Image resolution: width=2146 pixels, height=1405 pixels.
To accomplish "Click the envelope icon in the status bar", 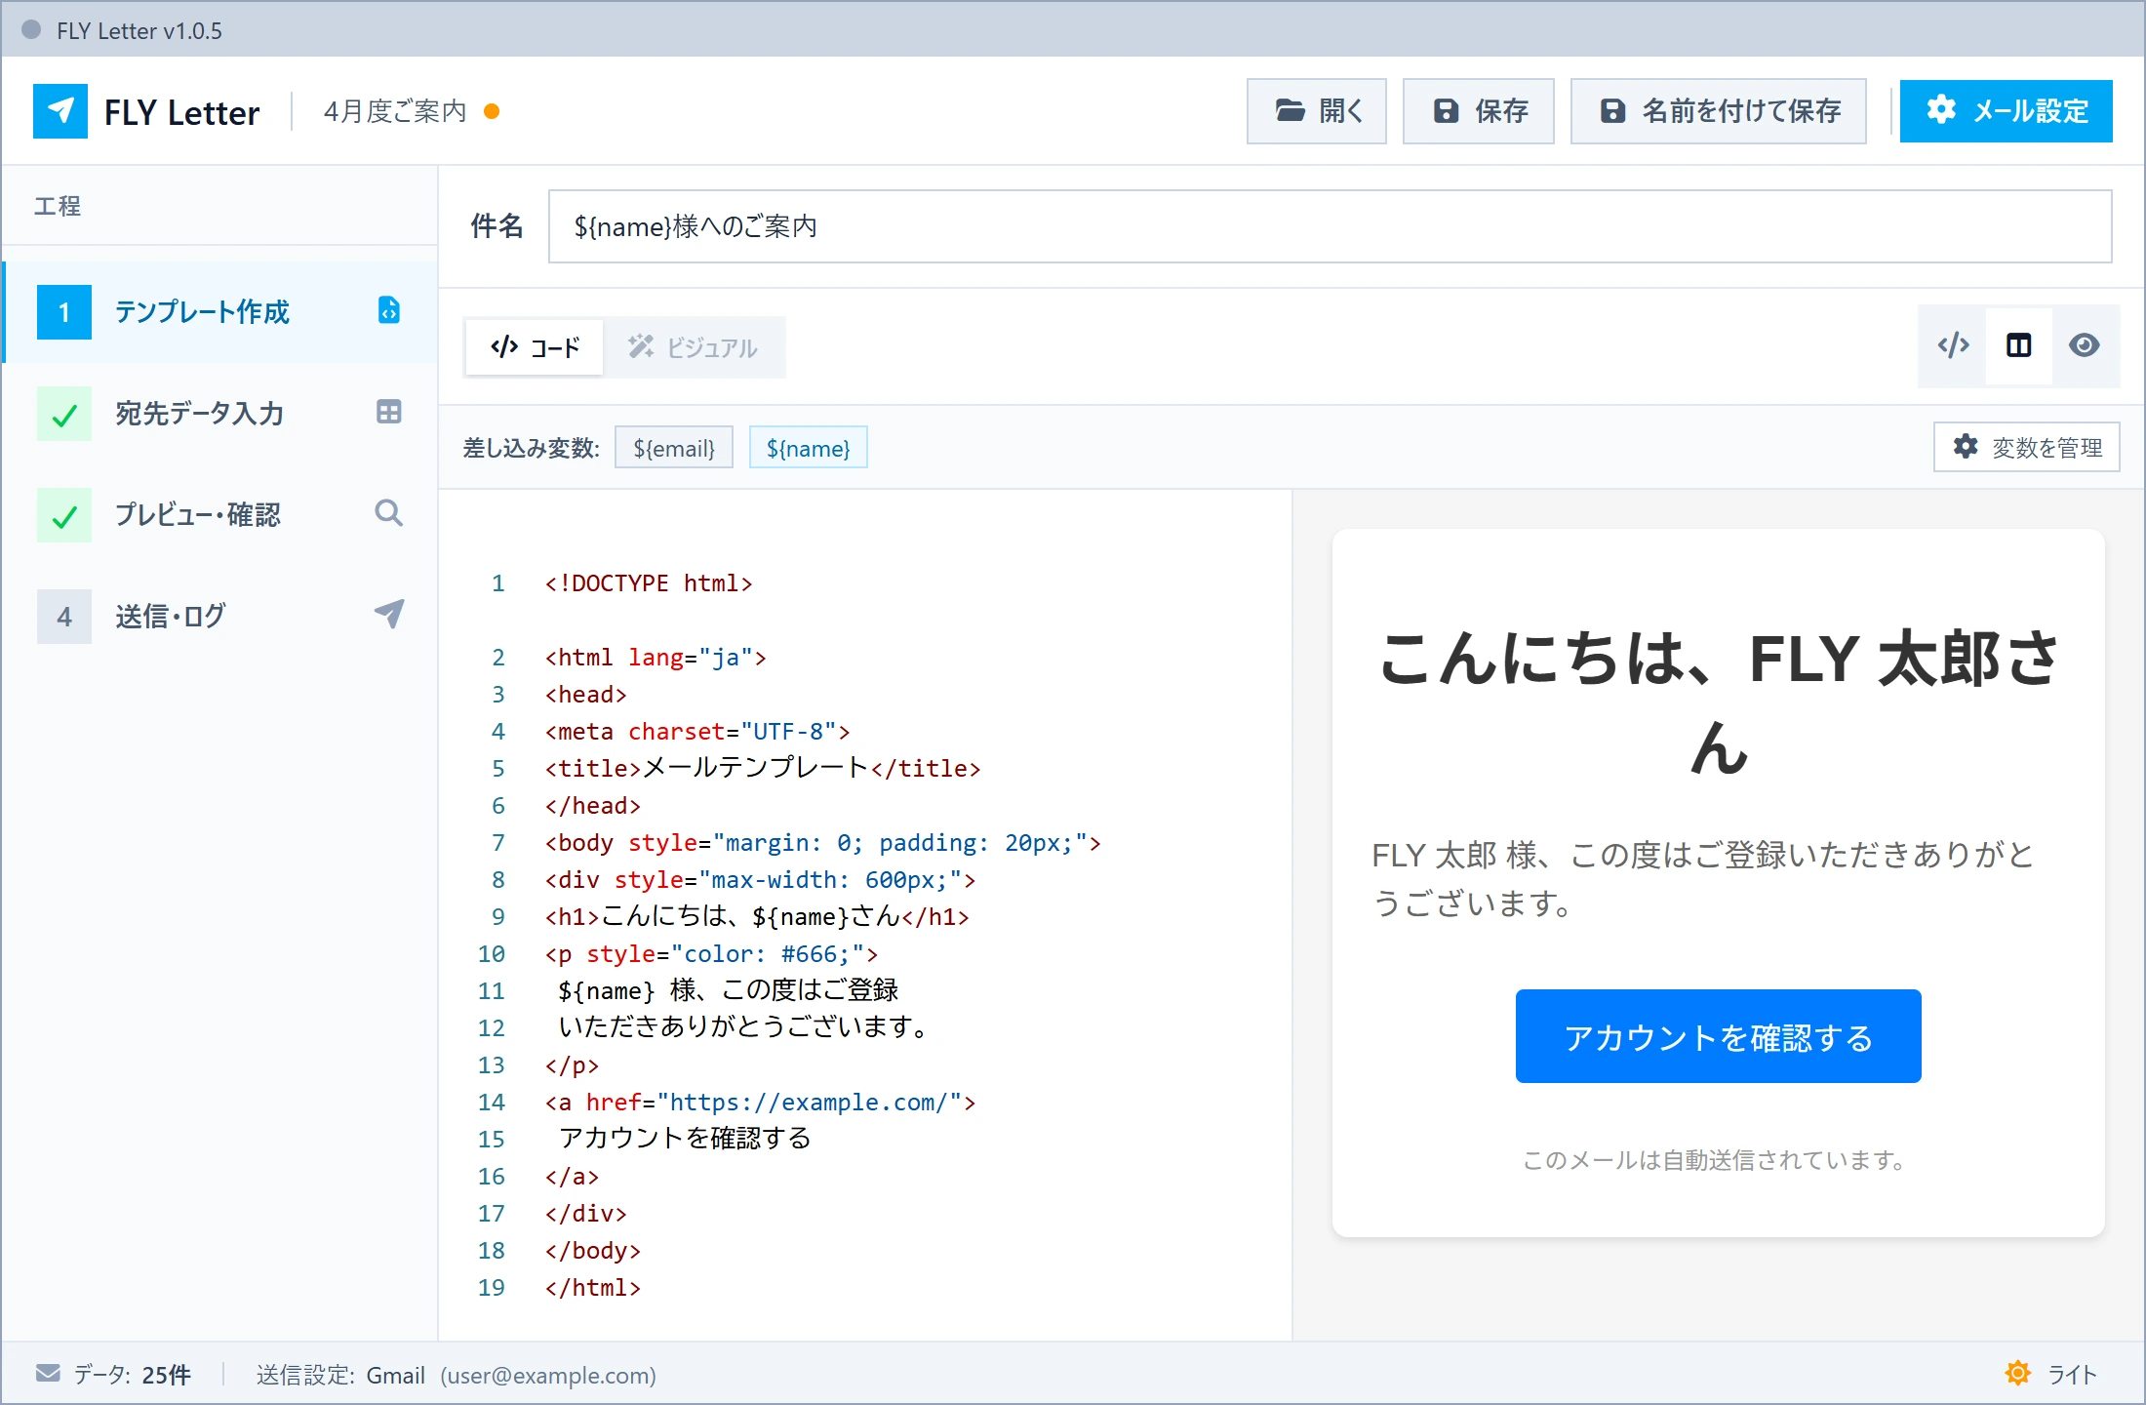I will [48, 1374].
